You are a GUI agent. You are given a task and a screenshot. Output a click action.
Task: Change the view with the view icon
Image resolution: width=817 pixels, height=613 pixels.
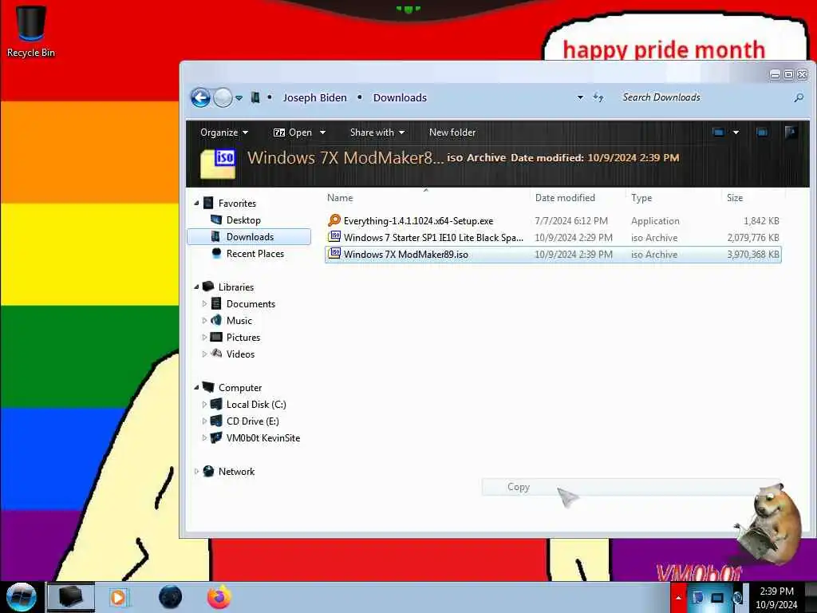point(718,132)
